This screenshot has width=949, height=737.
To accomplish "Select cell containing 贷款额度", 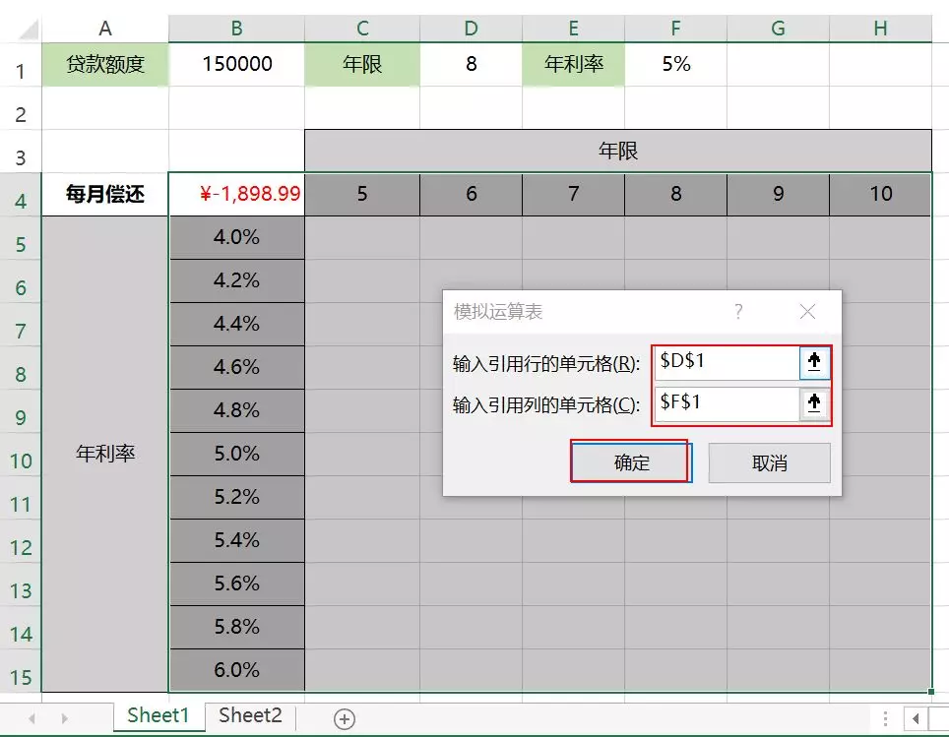I will tap(104, 64).
